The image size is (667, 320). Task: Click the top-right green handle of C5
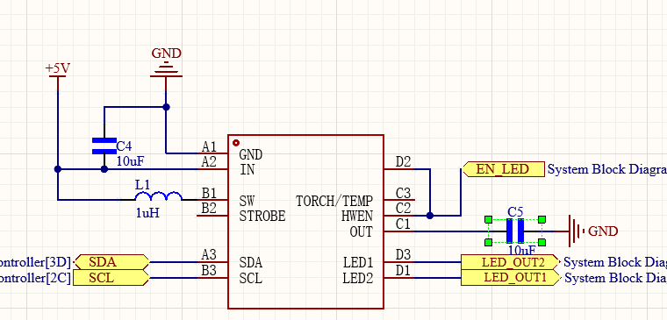(542, 220)
